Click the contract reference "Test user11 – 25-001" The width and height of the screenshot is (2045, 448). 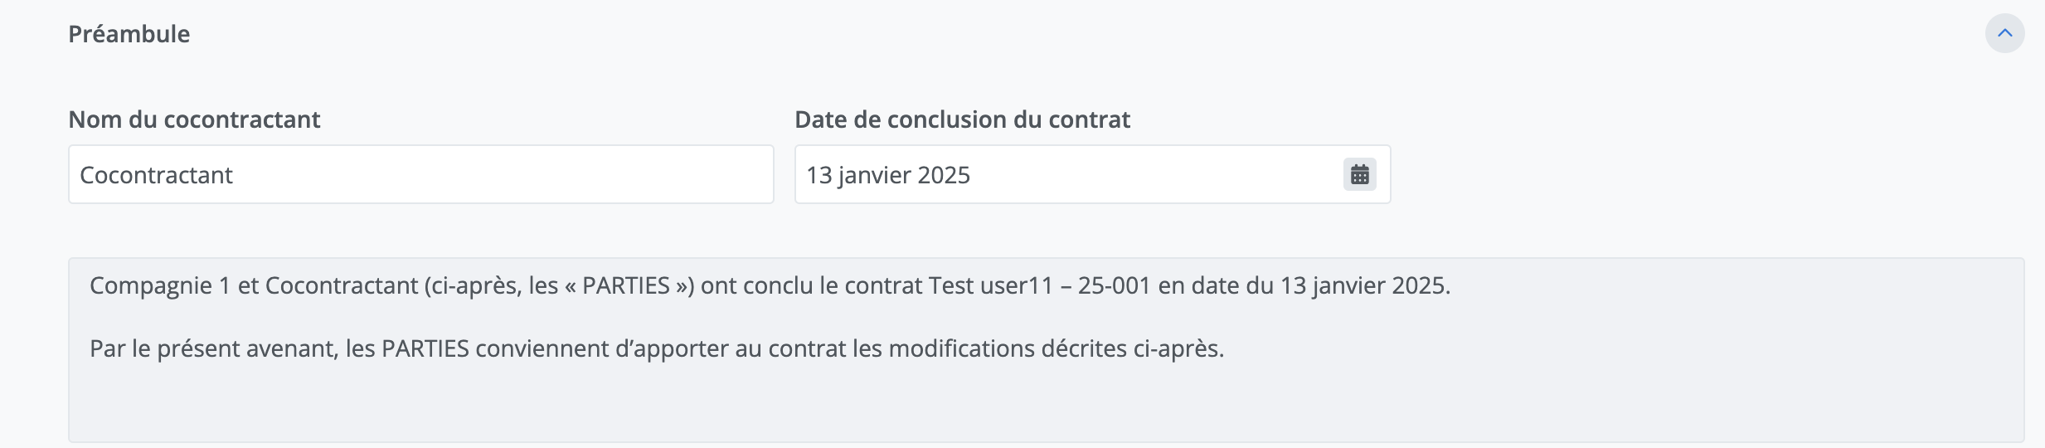click(x=1039, y=285)
